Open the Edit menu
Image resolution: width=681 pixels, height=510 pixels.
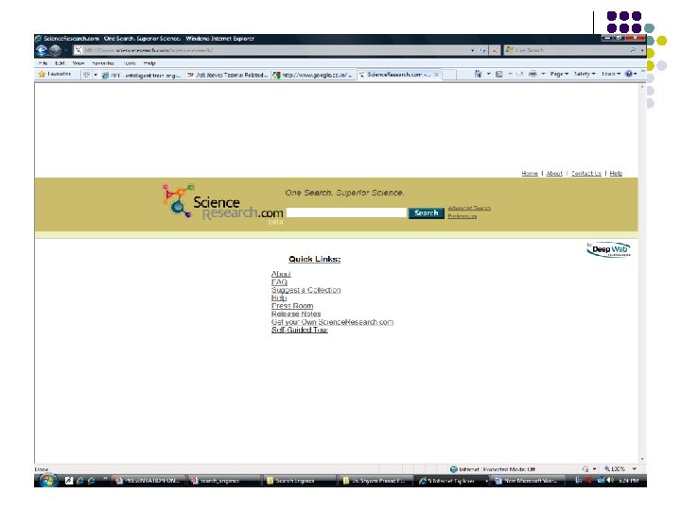point(60,63)
